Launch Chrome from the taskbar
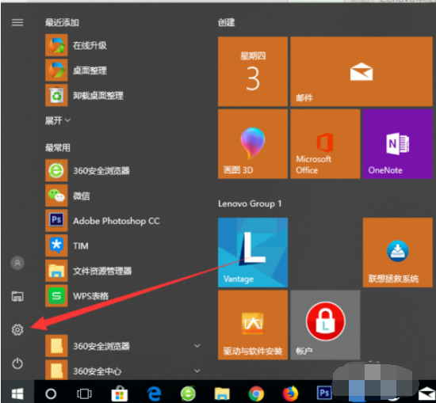436x403 pixels. pos(256,393)
